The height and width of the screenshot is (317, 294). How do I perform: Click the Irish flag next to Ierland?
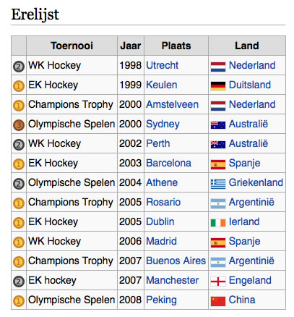pyautogui.click(x=218, y=223)
